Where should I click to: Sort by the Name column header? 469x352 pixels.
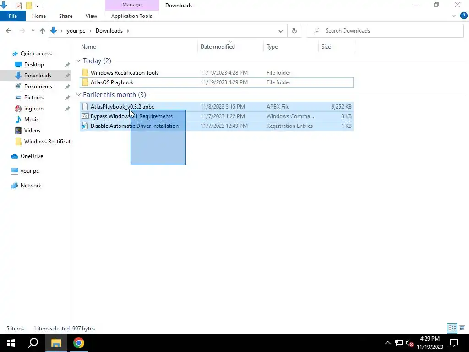tap(88, 47)
